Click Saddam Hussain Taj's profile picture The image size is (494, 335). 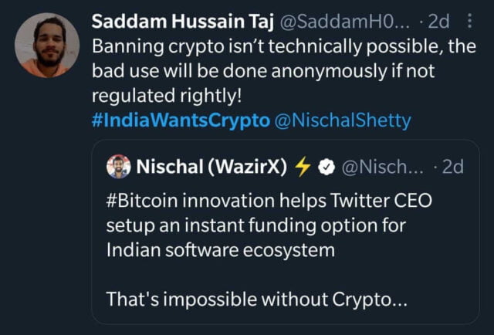click(46, 45)
